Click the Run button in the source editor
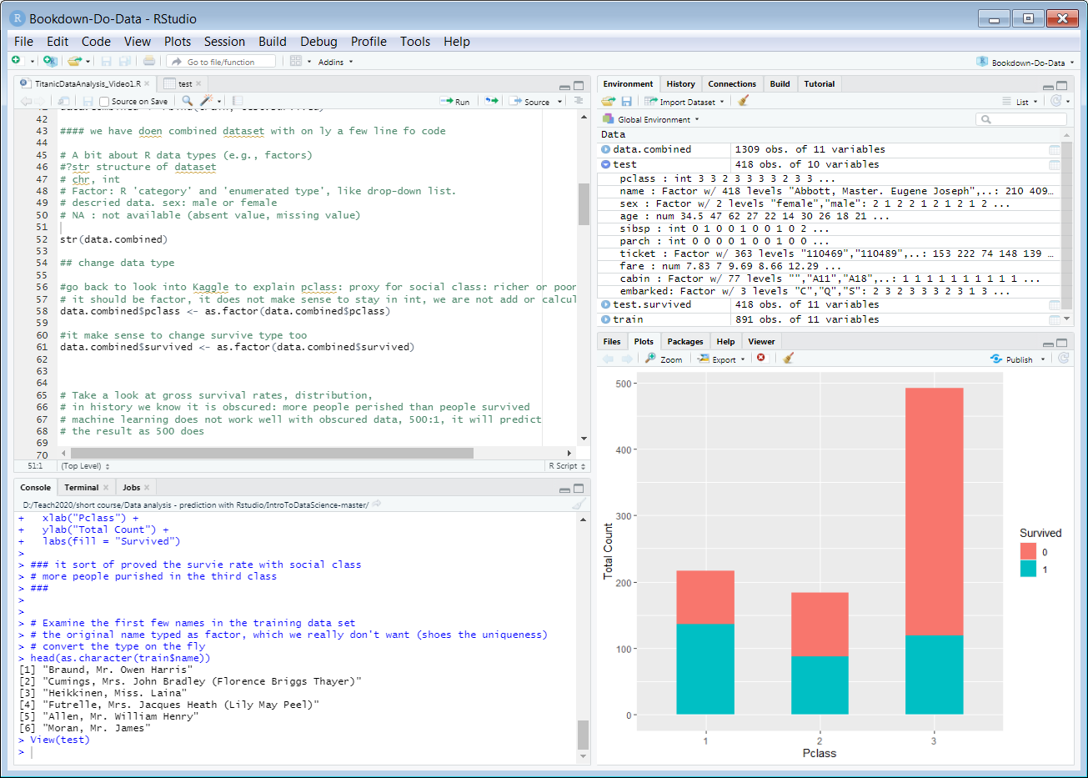Screen dimensions: 1088x778 [x=455, y=101]
